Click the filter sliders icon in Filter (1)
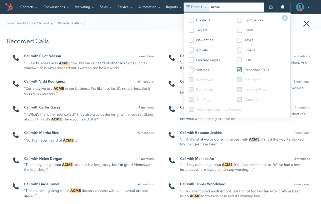321x204 pixels. pyautogui.click(x=187, y=7)
